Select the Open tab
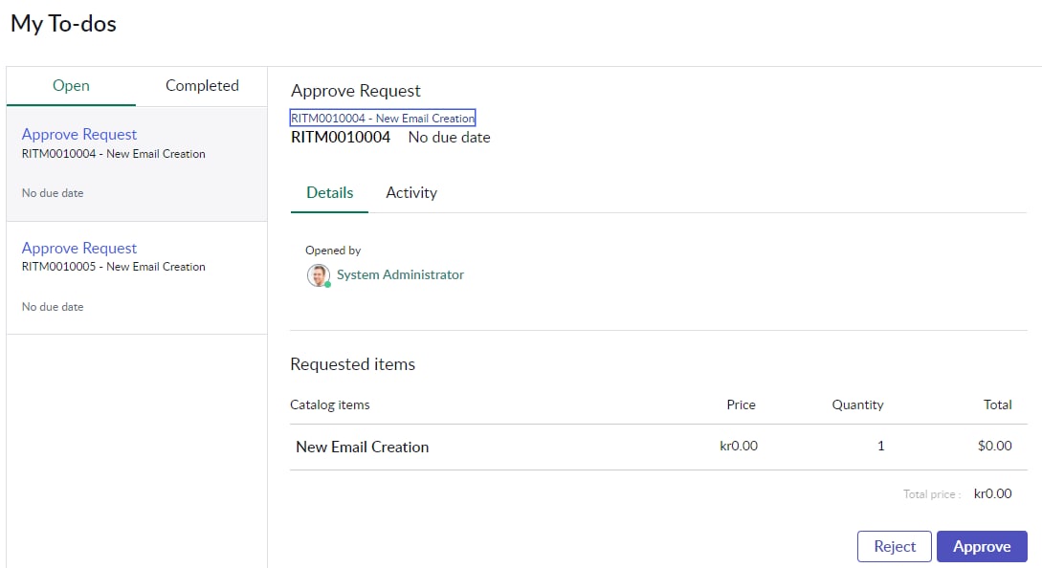The width and height of the screenshot is (1042, 568). click(x=71, y=86)
